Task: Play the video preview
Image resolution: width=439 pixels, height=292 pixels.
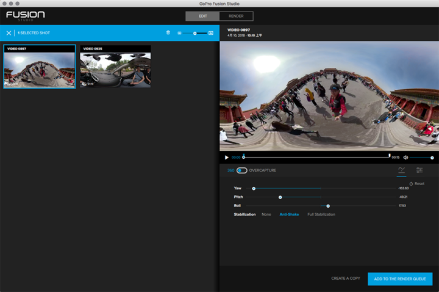Action: pyautogui.click(x=226, y=158)
